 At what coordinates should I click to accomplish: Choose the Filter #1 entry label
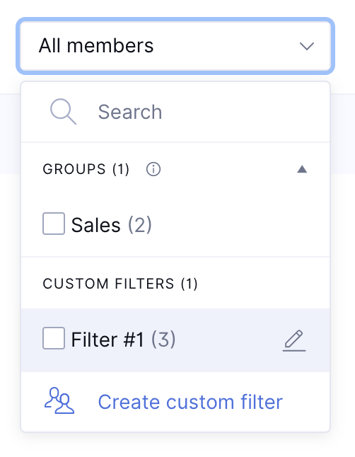pos(107,340)
